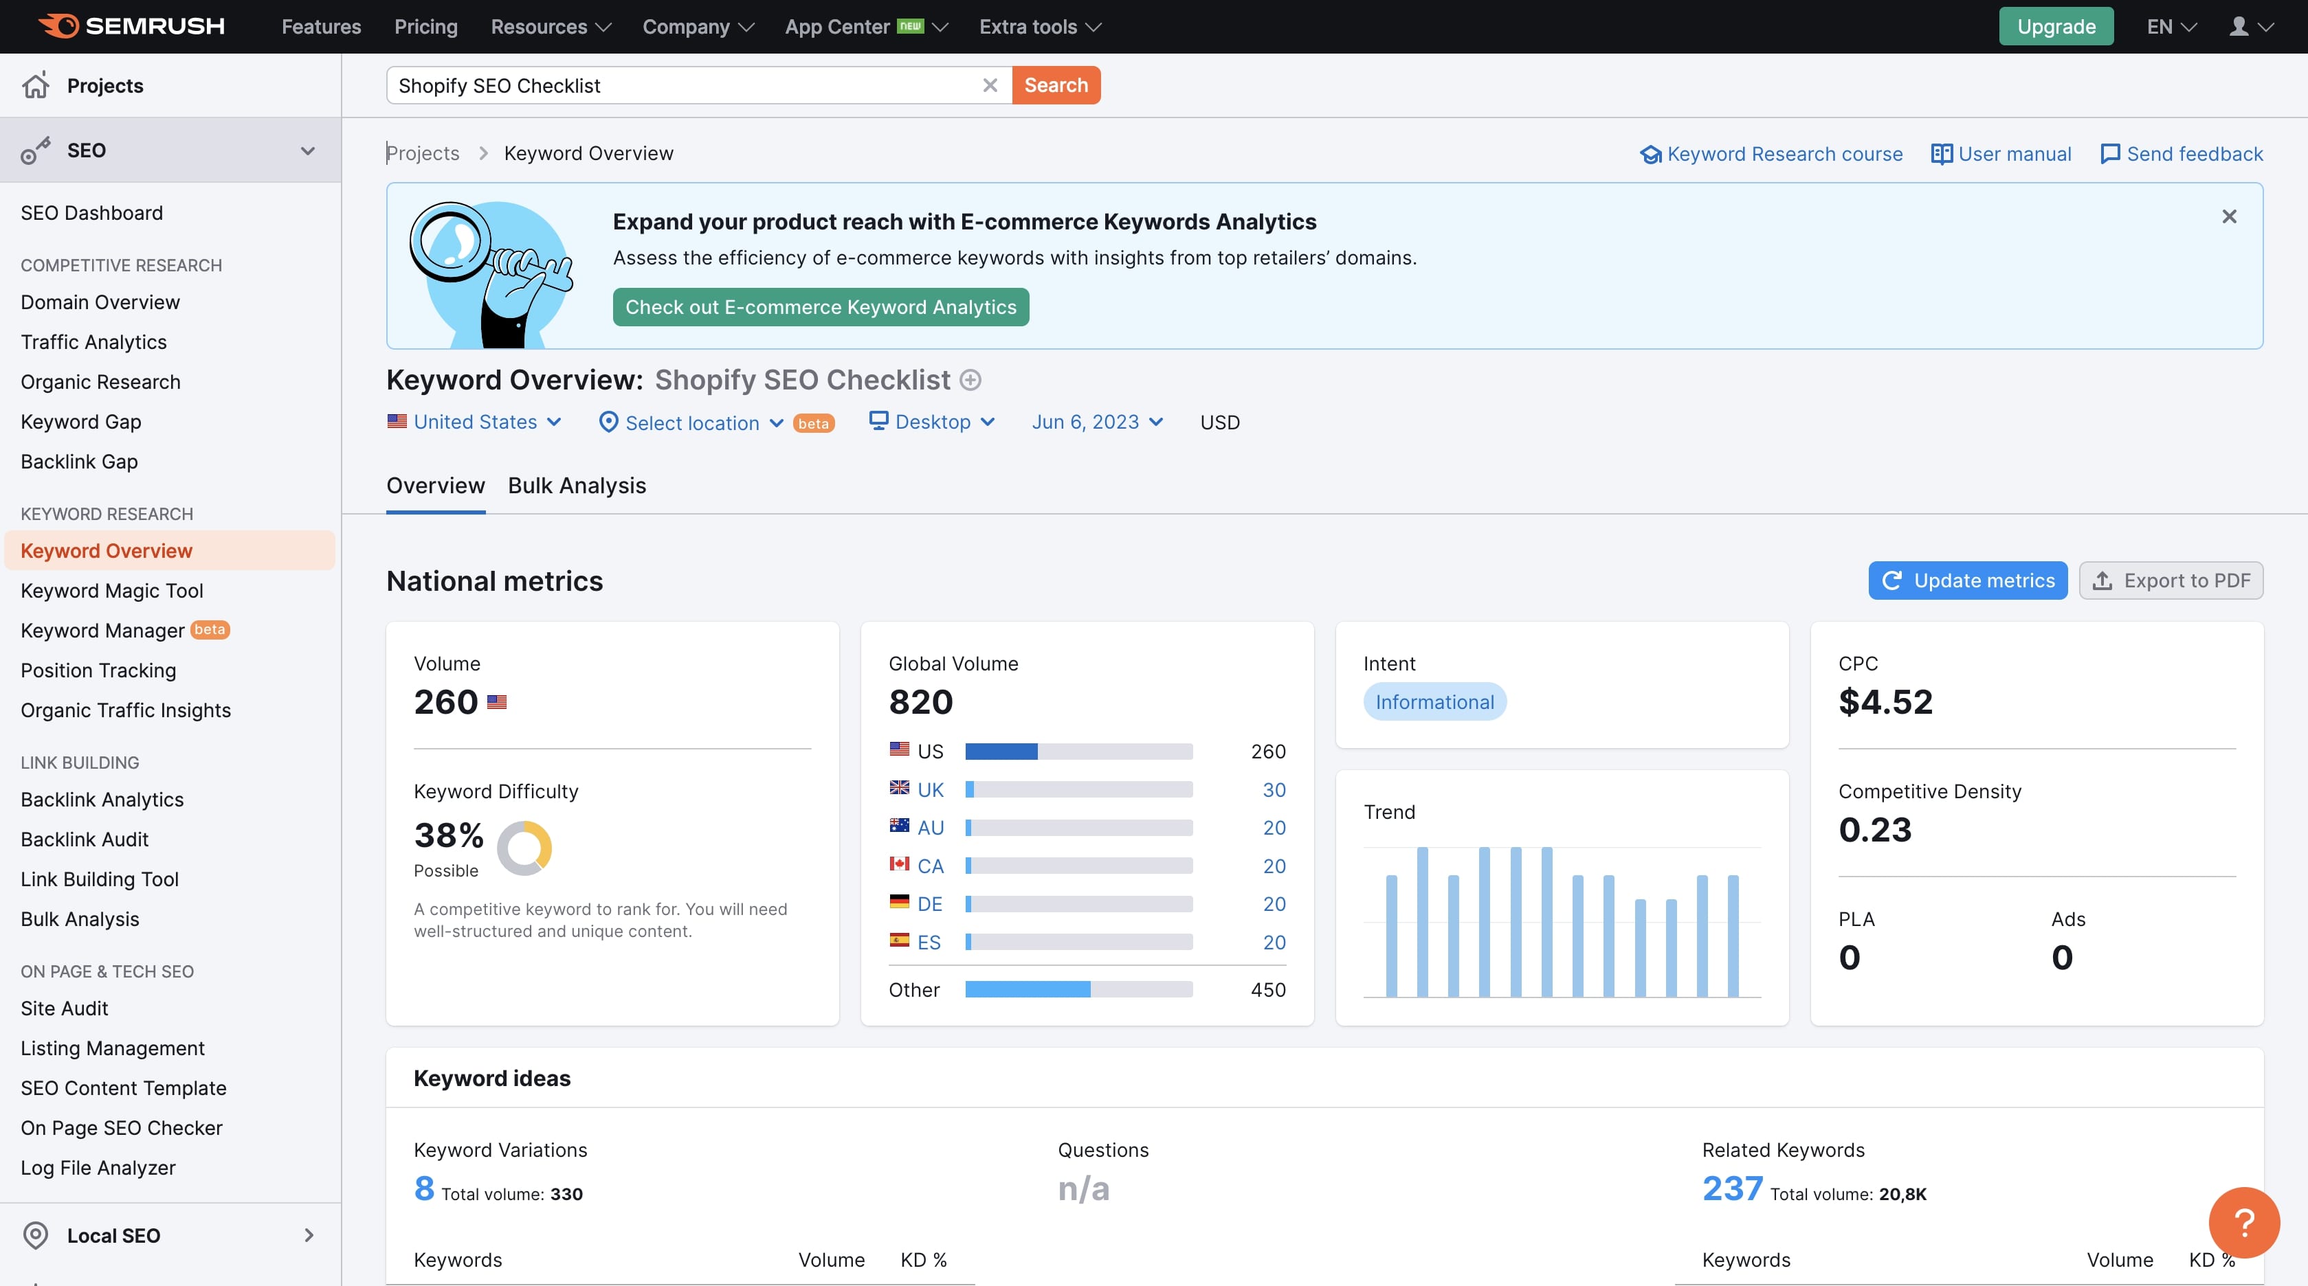This screenshot has width=2308, height=1286.
Task: Collapse the SEO sidebar section
Action: coord(307,150)
